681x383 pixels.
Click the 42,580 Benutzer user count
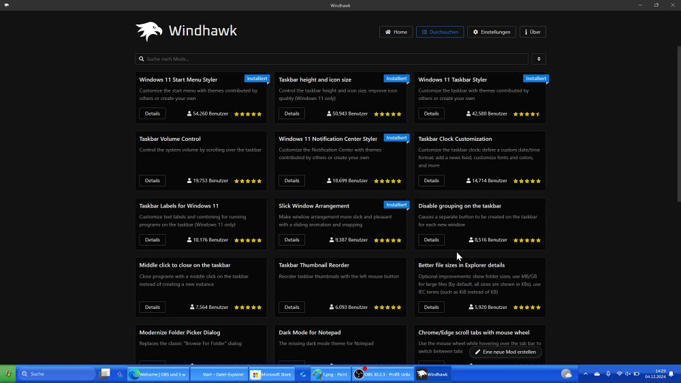point(486,114)
